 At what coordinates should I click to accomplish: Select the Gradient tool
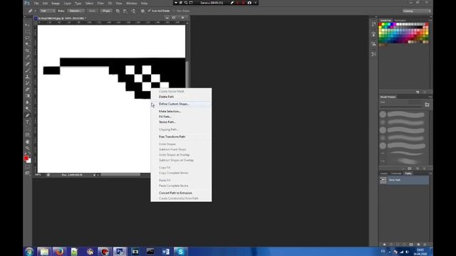(27, 96)
